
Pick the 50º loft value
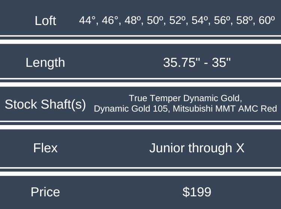[x=155, y=20]
